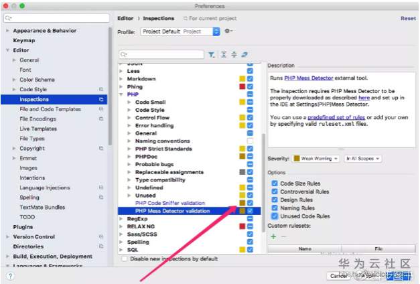The height and width of the screenshot is (284, 420).
Task: Toggle the Naming Rules checkbox
Action: coord(274,208)
